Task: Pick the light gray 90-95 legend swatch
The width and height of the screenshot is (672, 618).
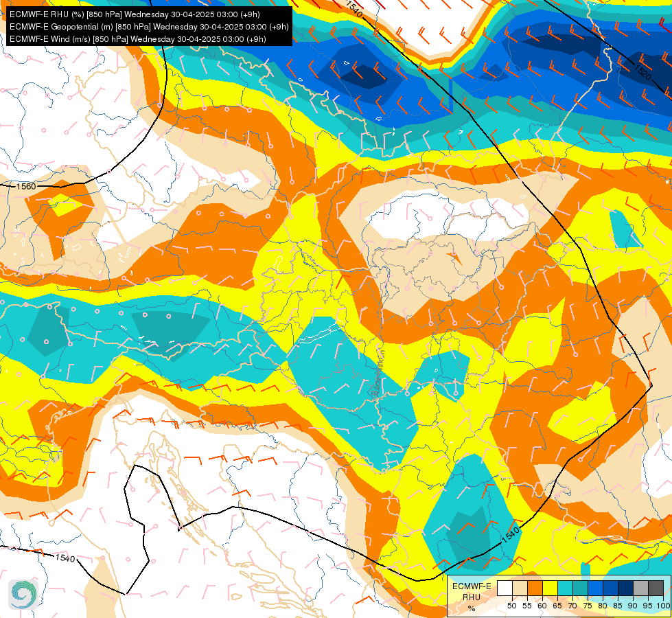Action: (640, 588)
